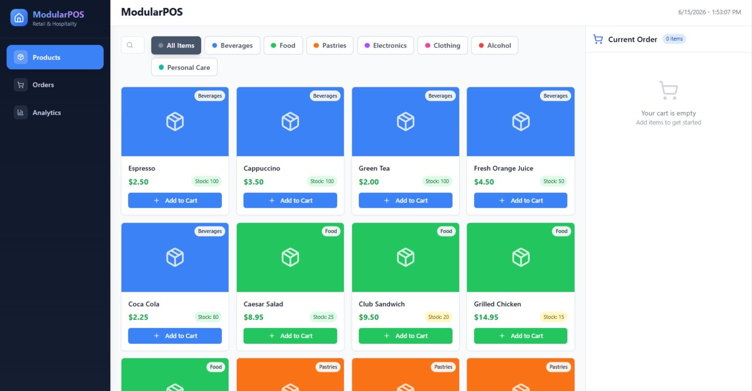Click the Products box icon in sidebar
Viewport: 752px width, 391px height.
[x=21, y=57]
